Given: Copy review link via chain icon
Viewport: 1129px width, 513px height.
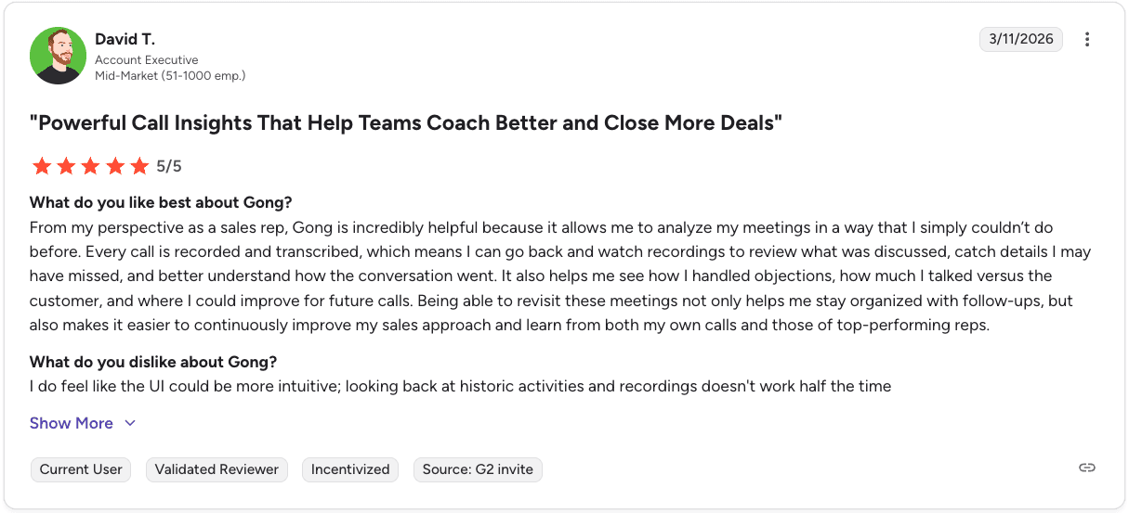Looking at the screenshot, I should click(1087, 468).
